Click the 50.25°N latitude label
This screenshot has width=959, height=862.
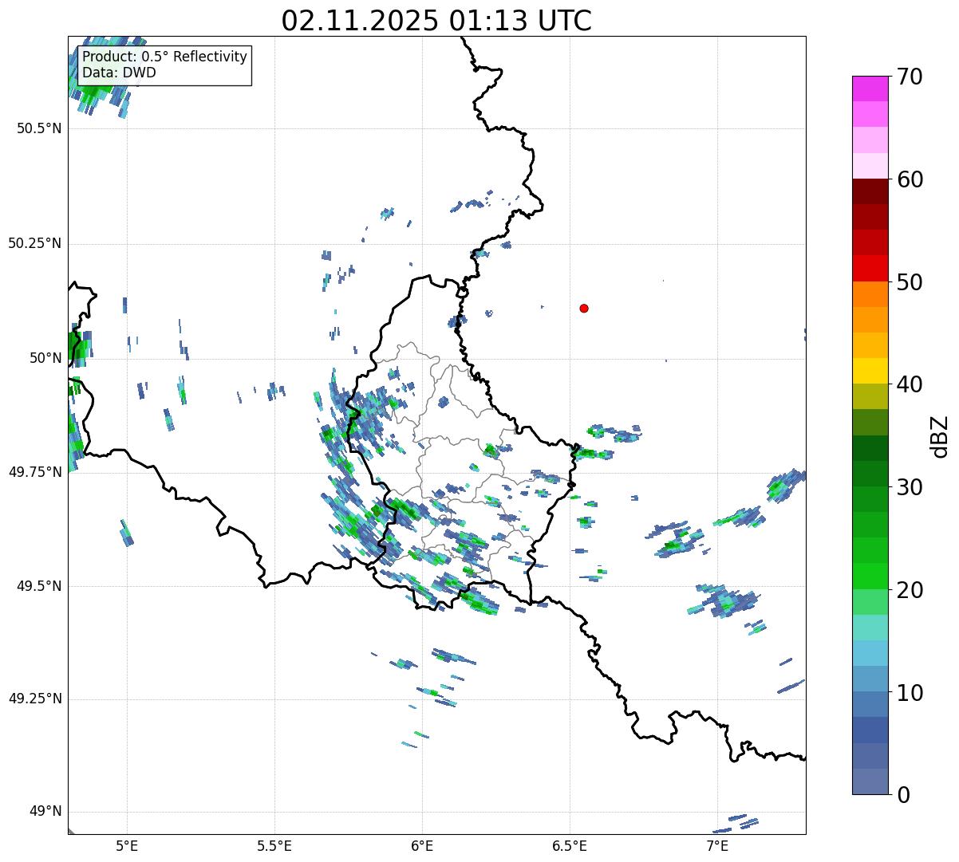[x=34, y=243]
